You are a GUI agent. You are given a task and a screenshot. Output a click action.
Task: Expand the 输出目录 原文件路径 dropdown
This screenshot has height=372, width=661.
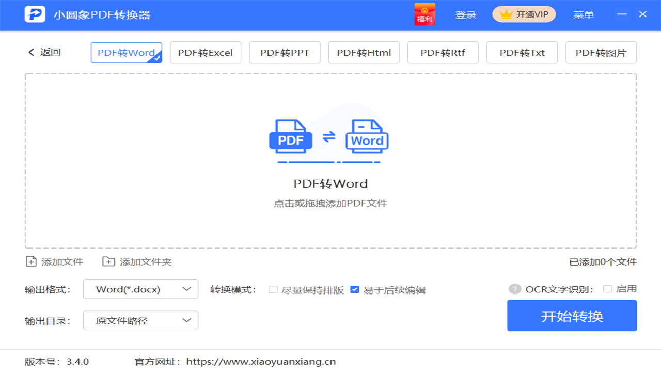coord(140,320)
